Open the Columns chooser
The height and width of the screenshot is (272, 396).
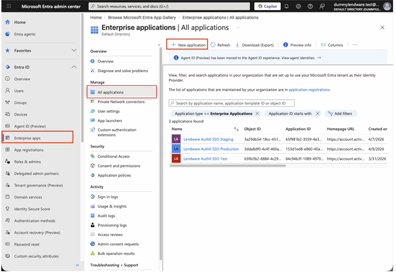(332, 45)
